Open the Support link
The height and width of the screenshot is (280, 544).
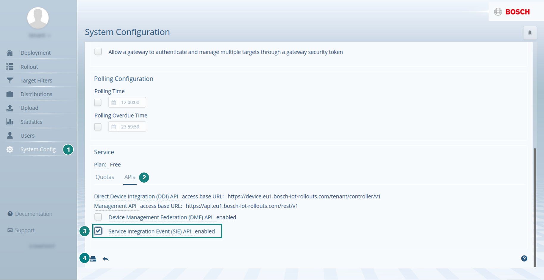click(x=25, y=230)
